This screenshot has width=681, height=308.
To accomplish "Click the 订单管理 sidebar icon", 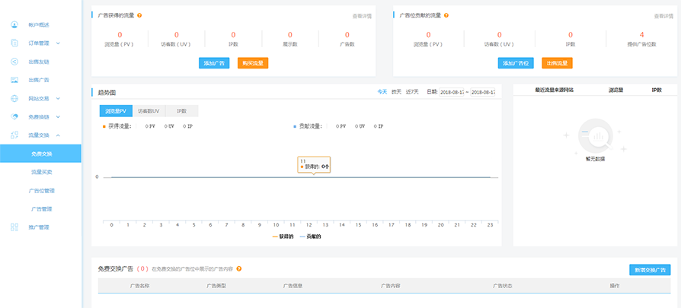I will [x=14, y=43].
